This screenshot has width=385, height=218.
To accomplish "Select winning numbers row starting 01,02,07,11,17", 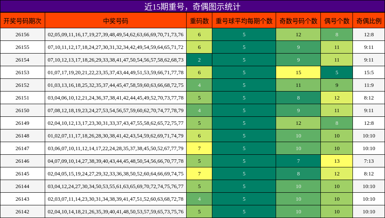I will 116,136.
